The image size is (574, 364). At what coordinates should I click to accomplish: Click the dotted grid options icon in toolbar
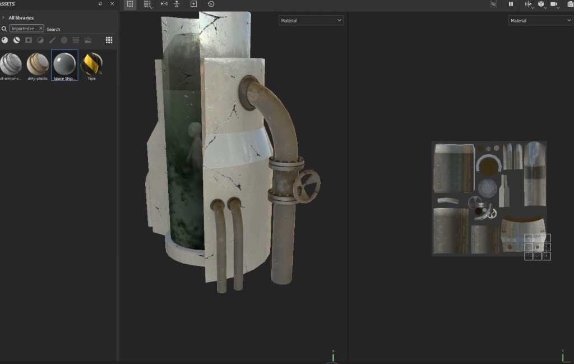pyautogui.click(x=147, y=4)
